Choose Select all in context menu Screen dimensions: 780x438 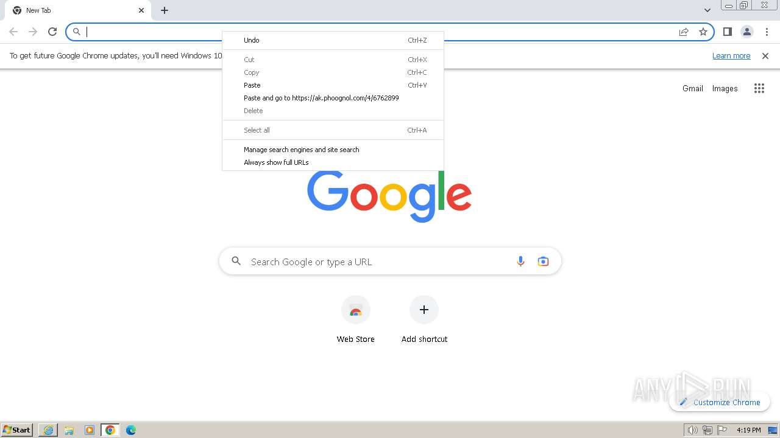(x=333, y=130)
